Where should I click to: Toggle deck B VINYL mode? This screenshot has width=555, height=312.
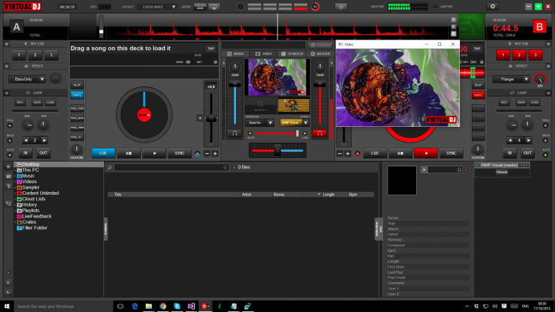(478, 95)
